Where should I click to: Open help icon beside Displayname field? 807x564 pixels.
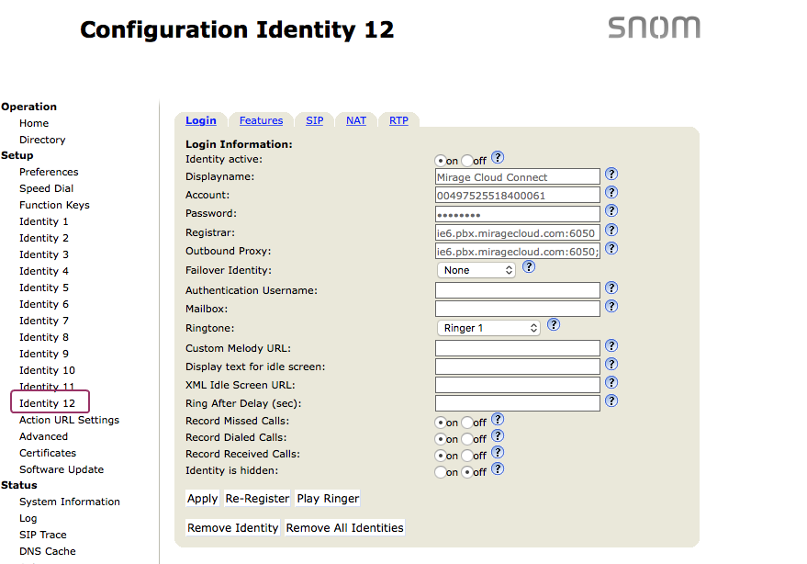tap(611, 175)
